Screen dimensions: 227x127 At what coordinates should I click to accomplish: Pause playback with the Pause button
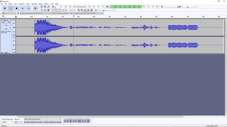click(5, 8)
